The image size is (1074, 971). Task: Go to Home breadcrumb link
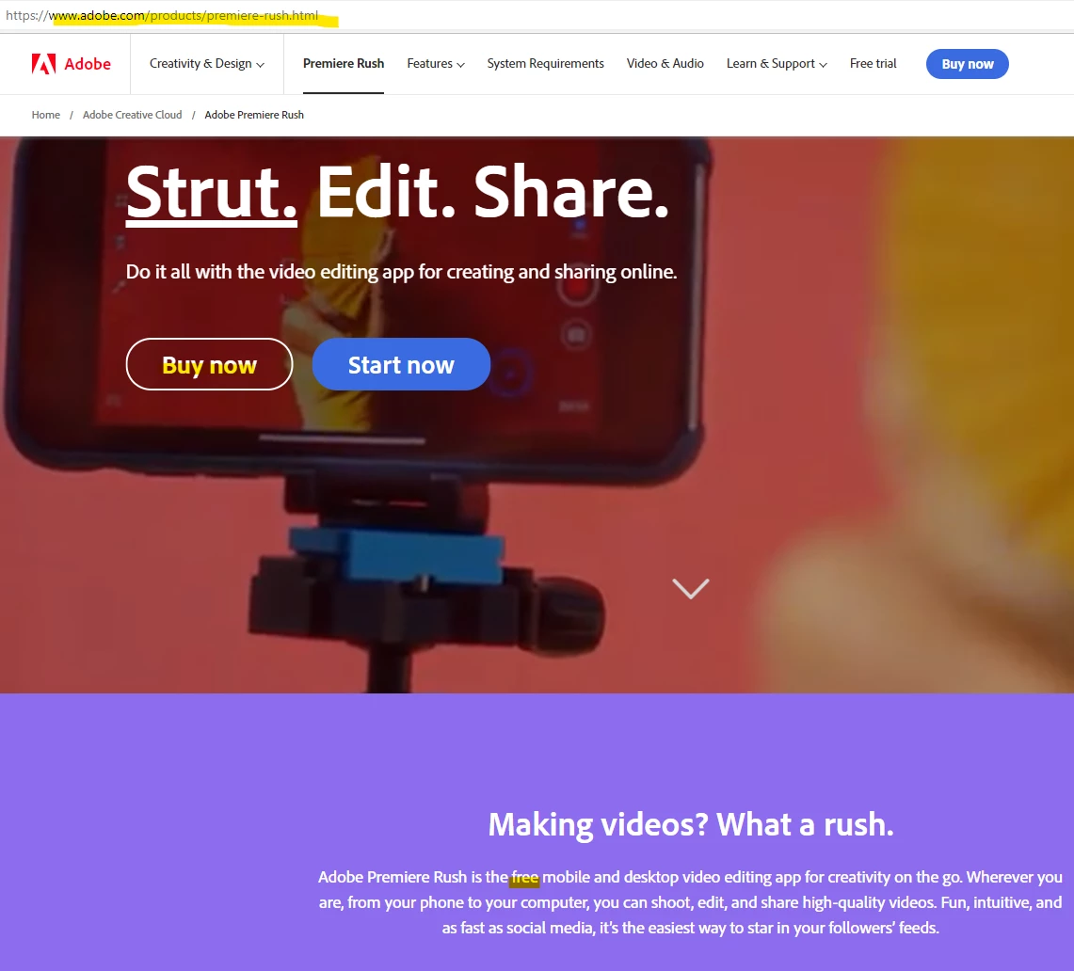(x=45, y=115)
